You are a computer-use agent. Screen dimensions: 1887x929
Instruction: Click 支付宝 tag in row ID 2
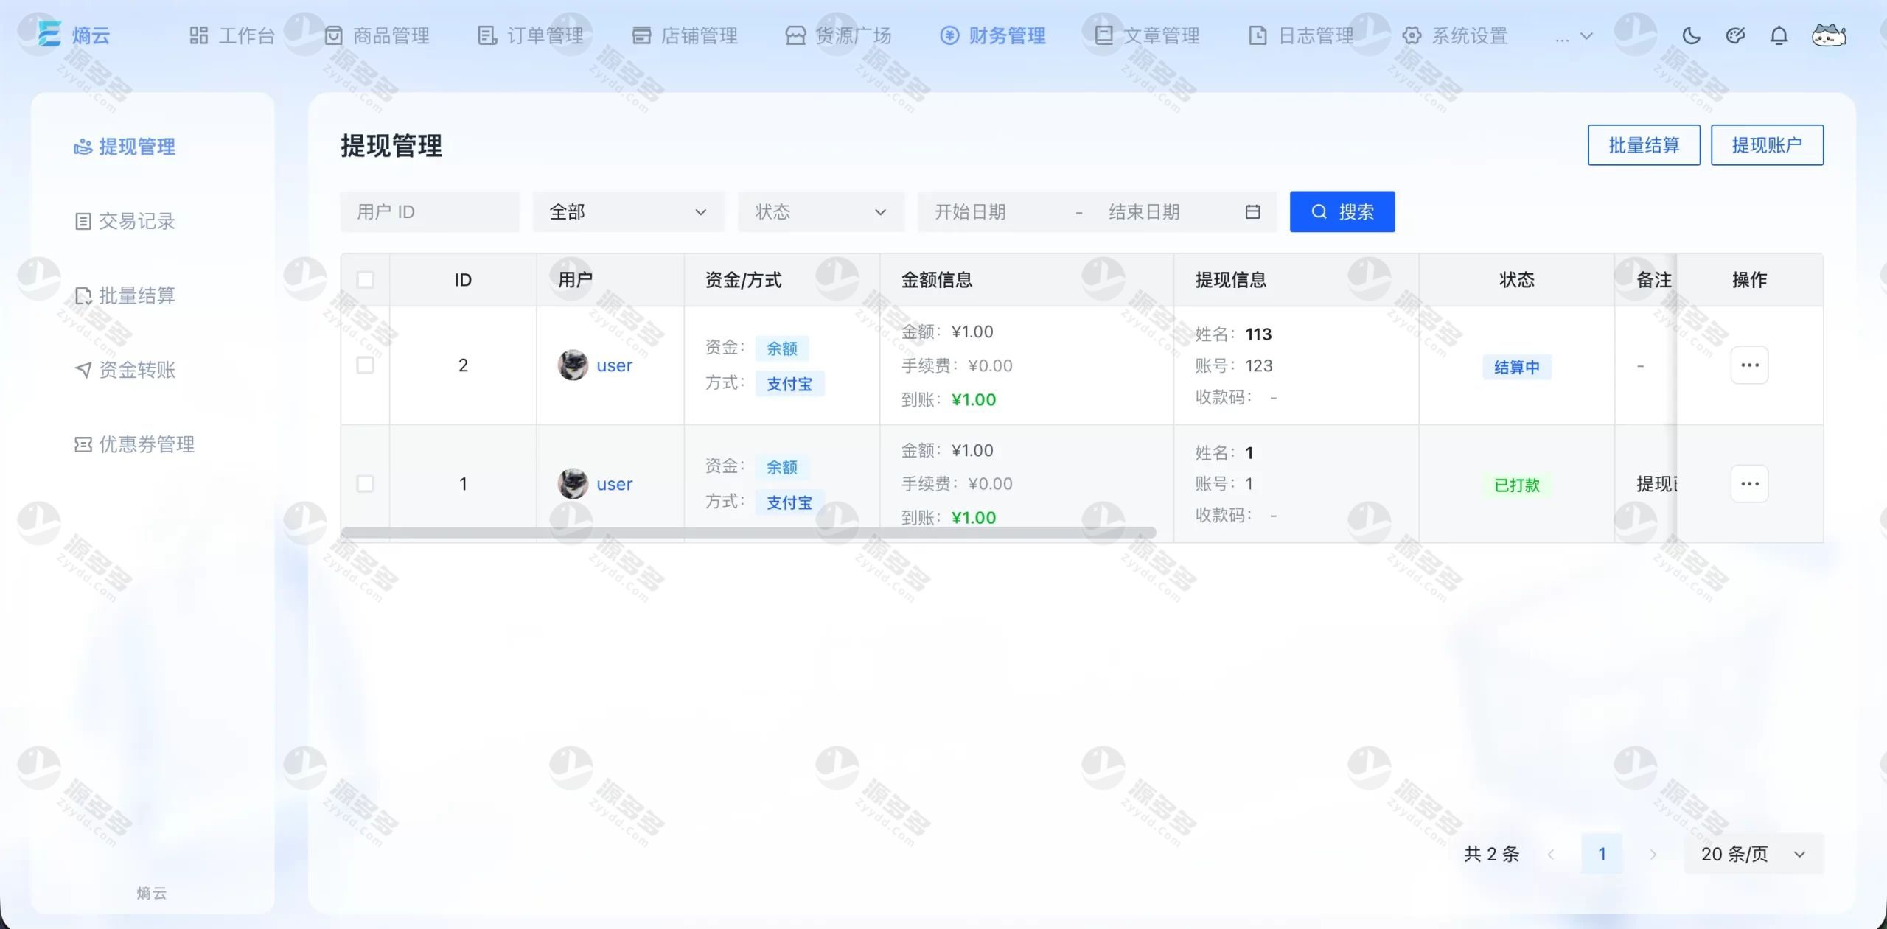789,384
